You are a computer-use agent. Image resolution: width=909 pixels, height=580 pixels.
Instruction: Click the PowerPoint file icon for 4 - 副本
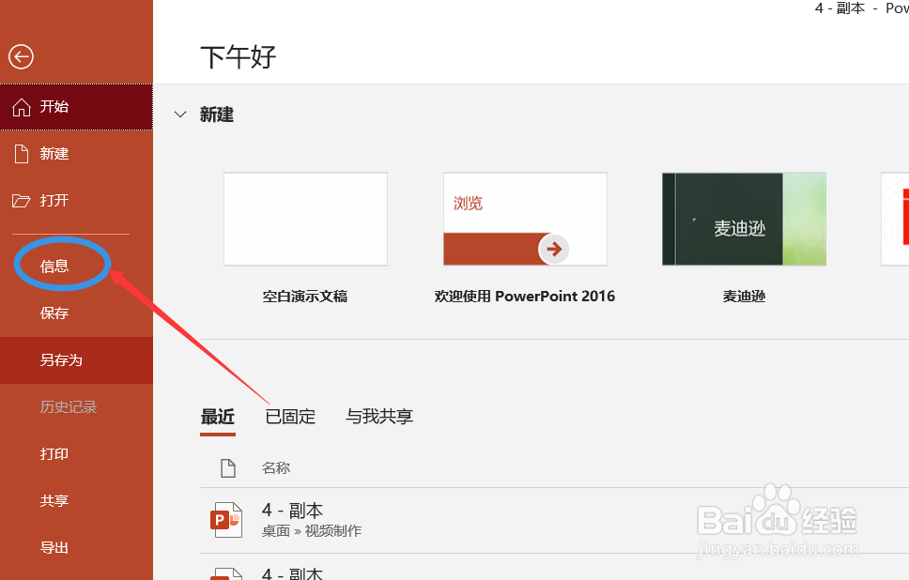coord(226,520)
